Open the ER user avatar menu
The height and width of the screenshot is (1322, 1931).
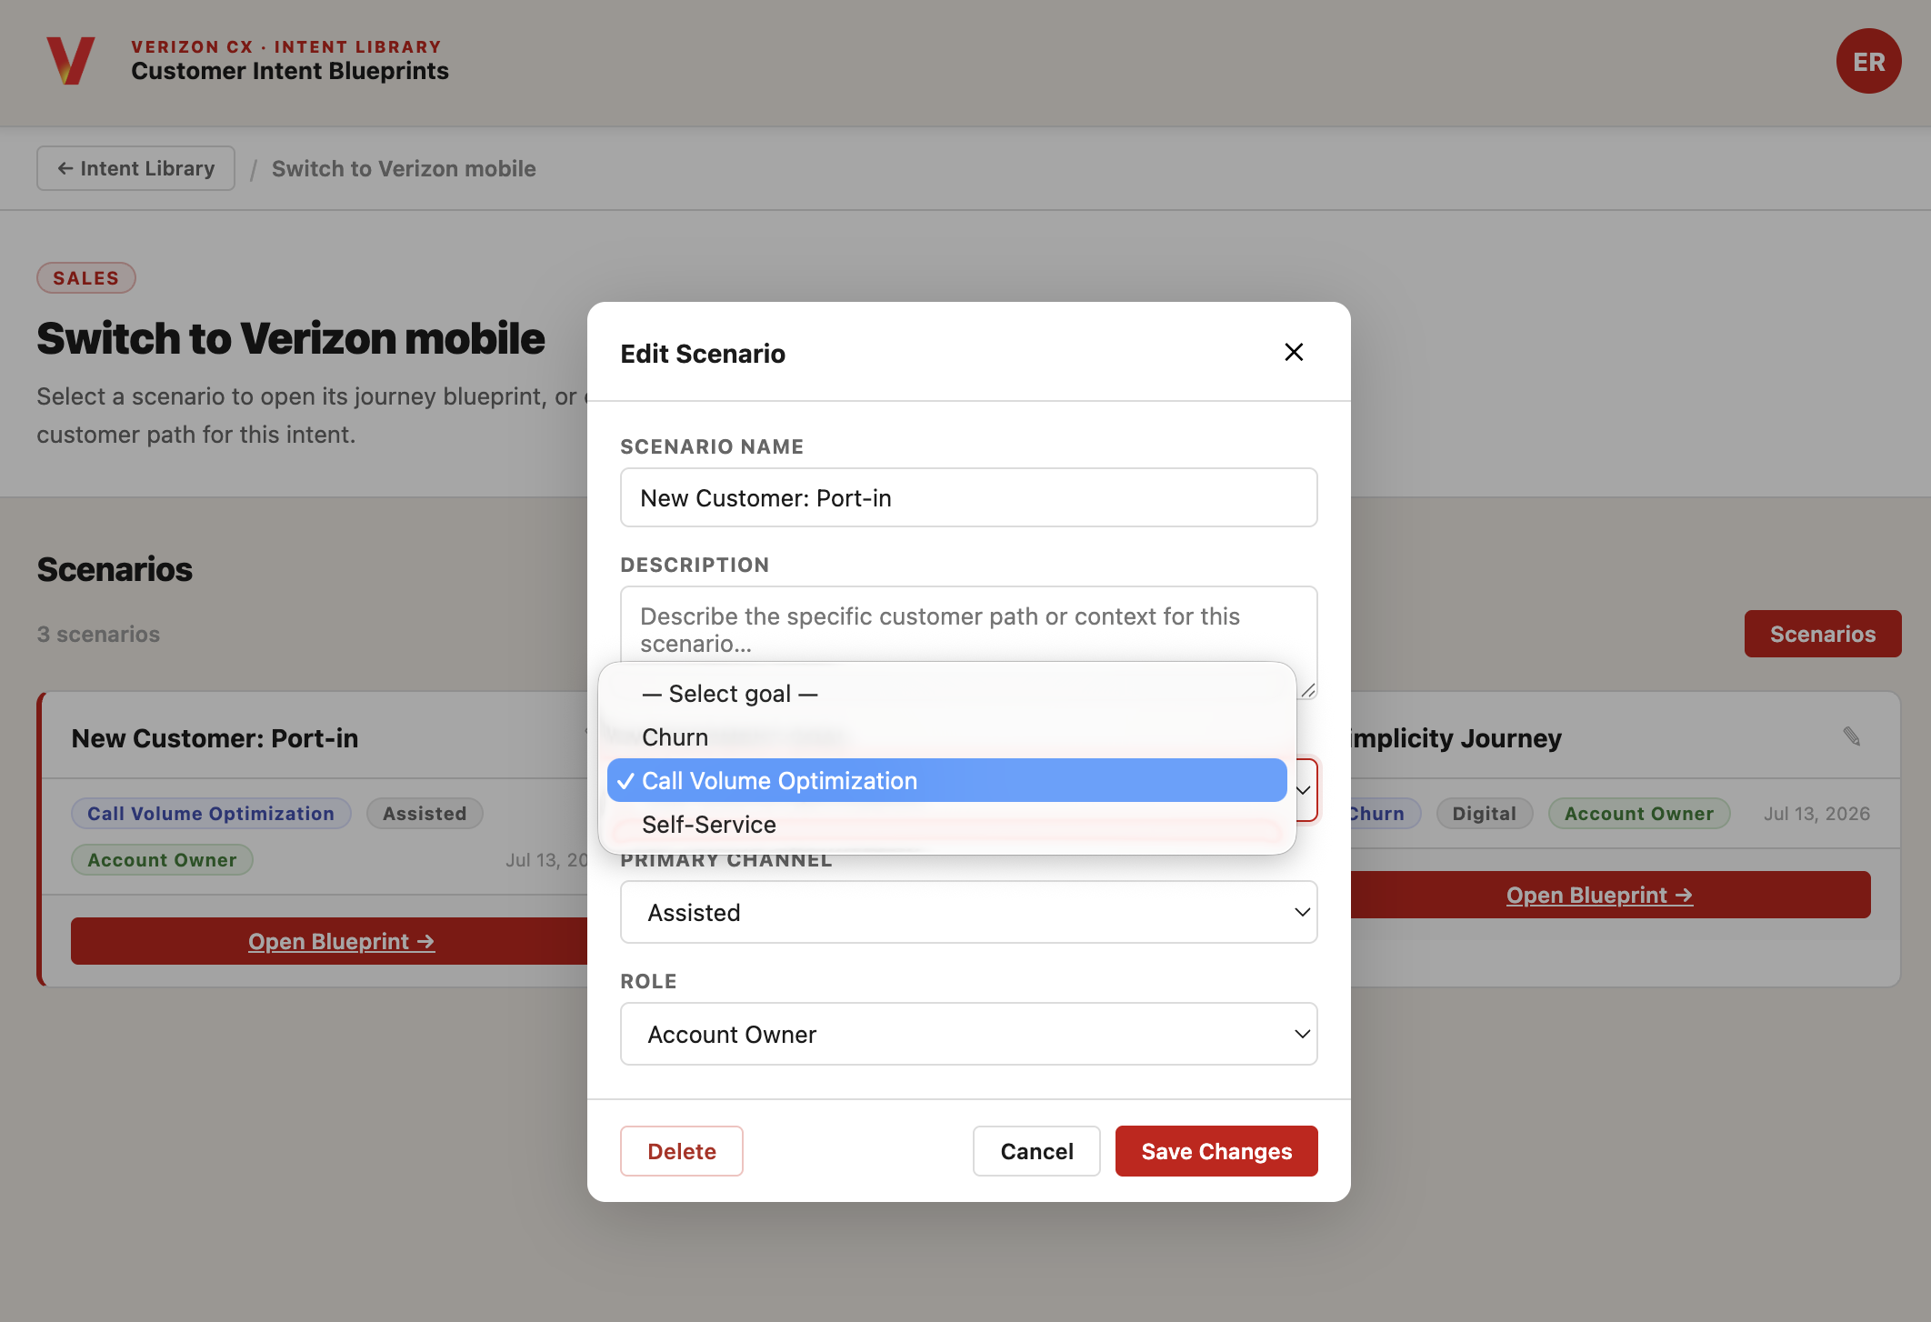coord(1868,61)
